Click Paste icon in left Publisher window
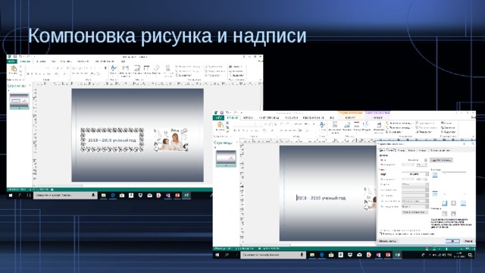Viewport: 485px width, 273px height. tap(14, 69)
